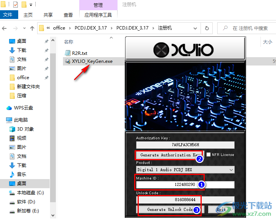Screen dimensions: 276x220
Task: Select the R2R.txt file
Action: click(80, 53)
